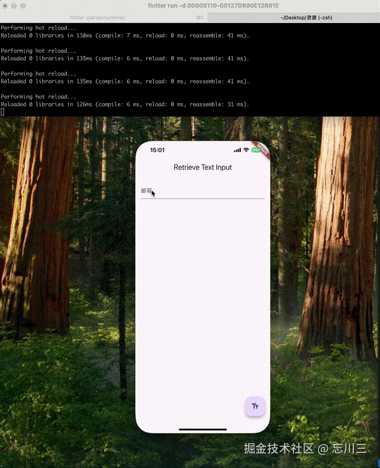Click the 15:01 clock in the status bar
The height and width of the screenshot is (468, 380).
(x=157, y=150)
